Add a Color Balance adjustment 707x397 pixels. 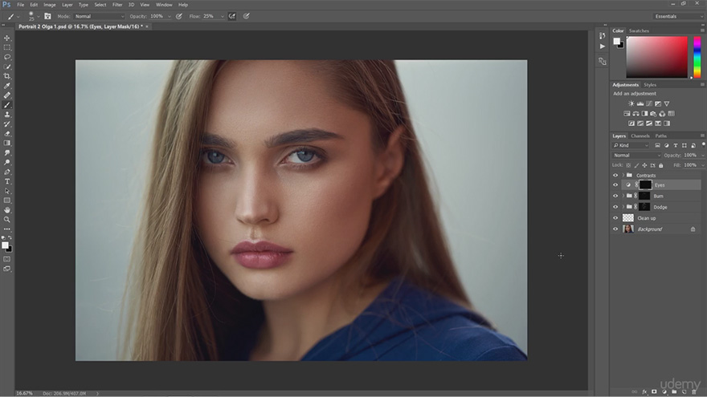(x=635, y=113)
